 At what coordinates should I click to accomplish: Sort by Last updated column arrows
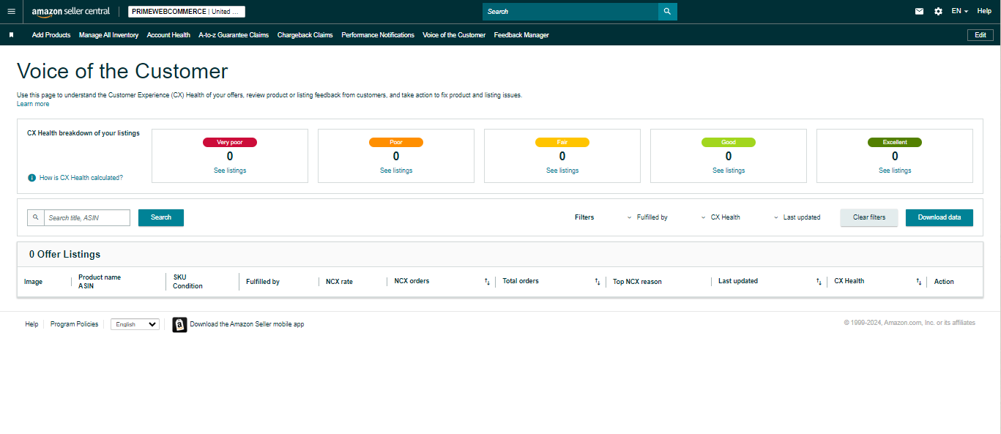819,282
